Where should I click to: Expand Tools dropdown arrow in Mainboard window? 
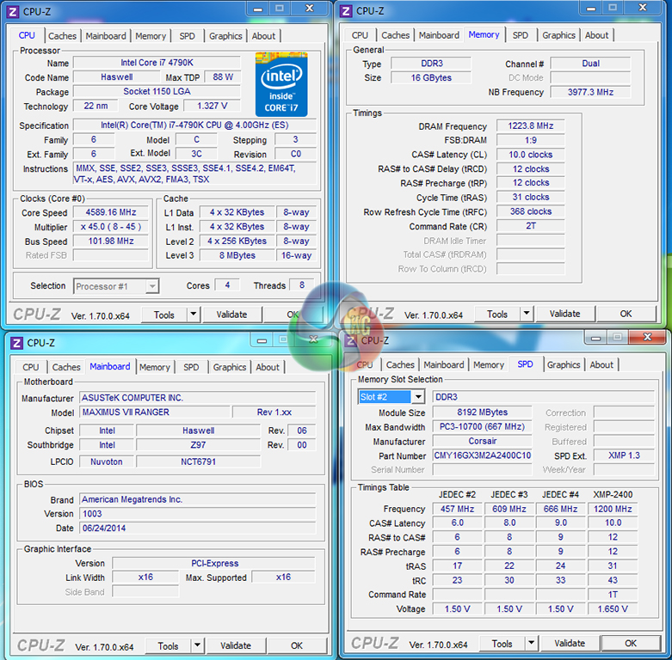click(x=196, y=645)
